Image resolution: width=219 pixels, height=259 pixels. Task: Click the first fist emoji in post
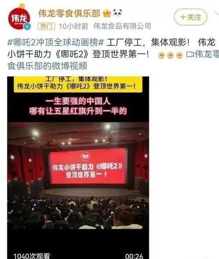tap(162, 55)
